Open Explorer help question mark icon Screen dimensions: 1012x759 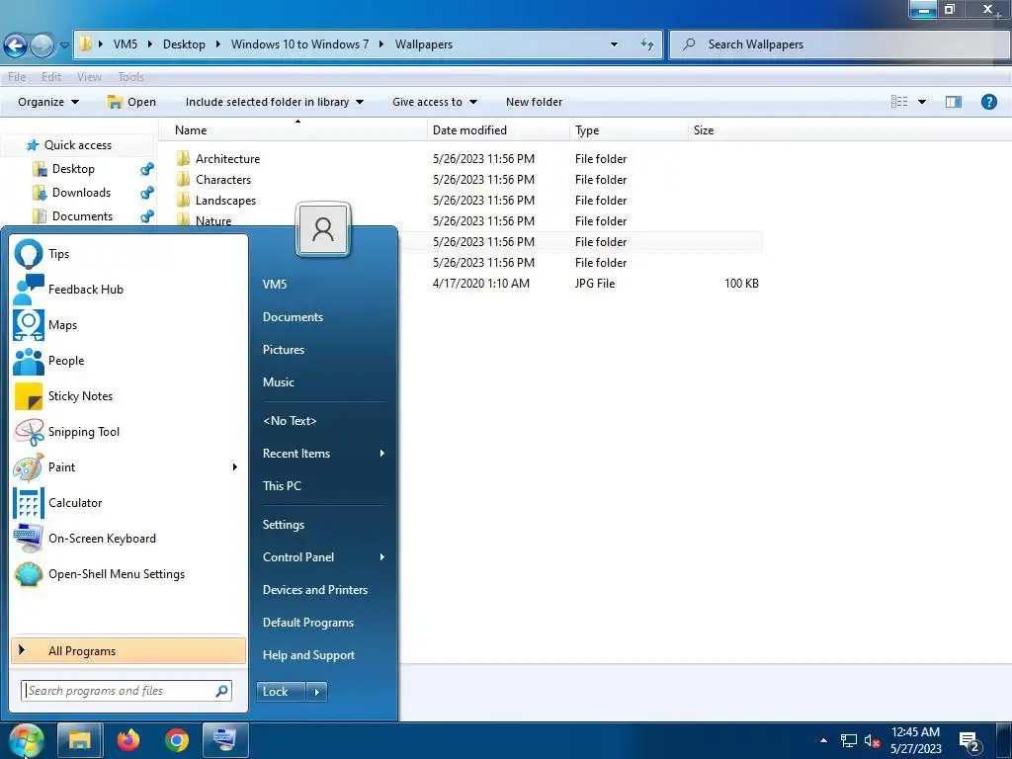click(988, 102)
